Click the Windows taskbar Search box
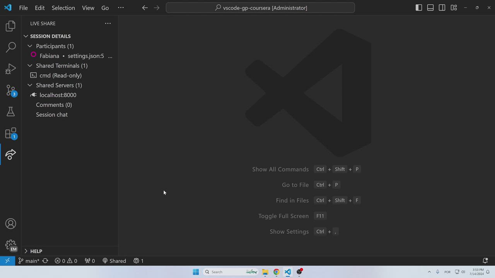 tap(230, 272)
